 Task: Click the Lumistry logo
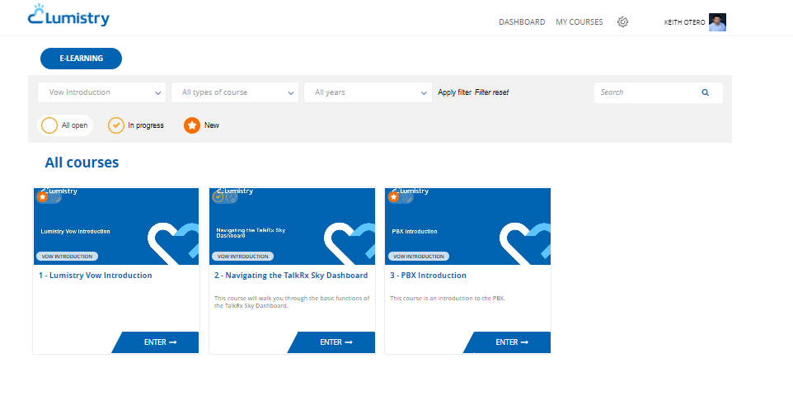[68, 17]
